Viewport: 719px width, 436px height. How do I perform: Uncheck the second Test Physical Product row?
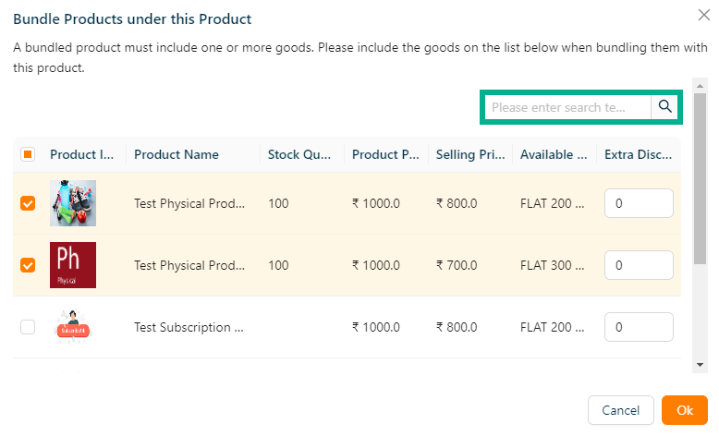click(x=28, y=265)
